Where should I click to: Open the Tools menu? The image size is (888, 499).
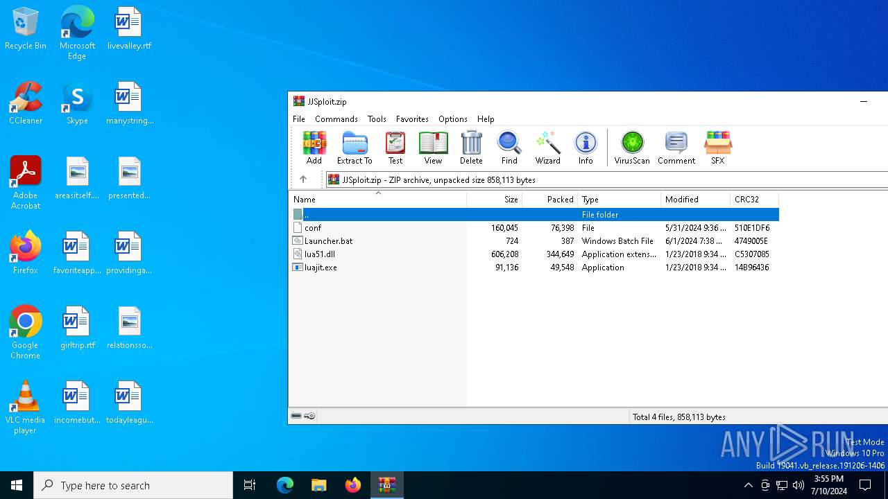377,119
